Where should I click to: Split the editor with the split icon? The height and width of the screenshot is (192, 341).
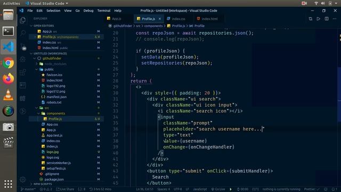(x=327, y=19)
